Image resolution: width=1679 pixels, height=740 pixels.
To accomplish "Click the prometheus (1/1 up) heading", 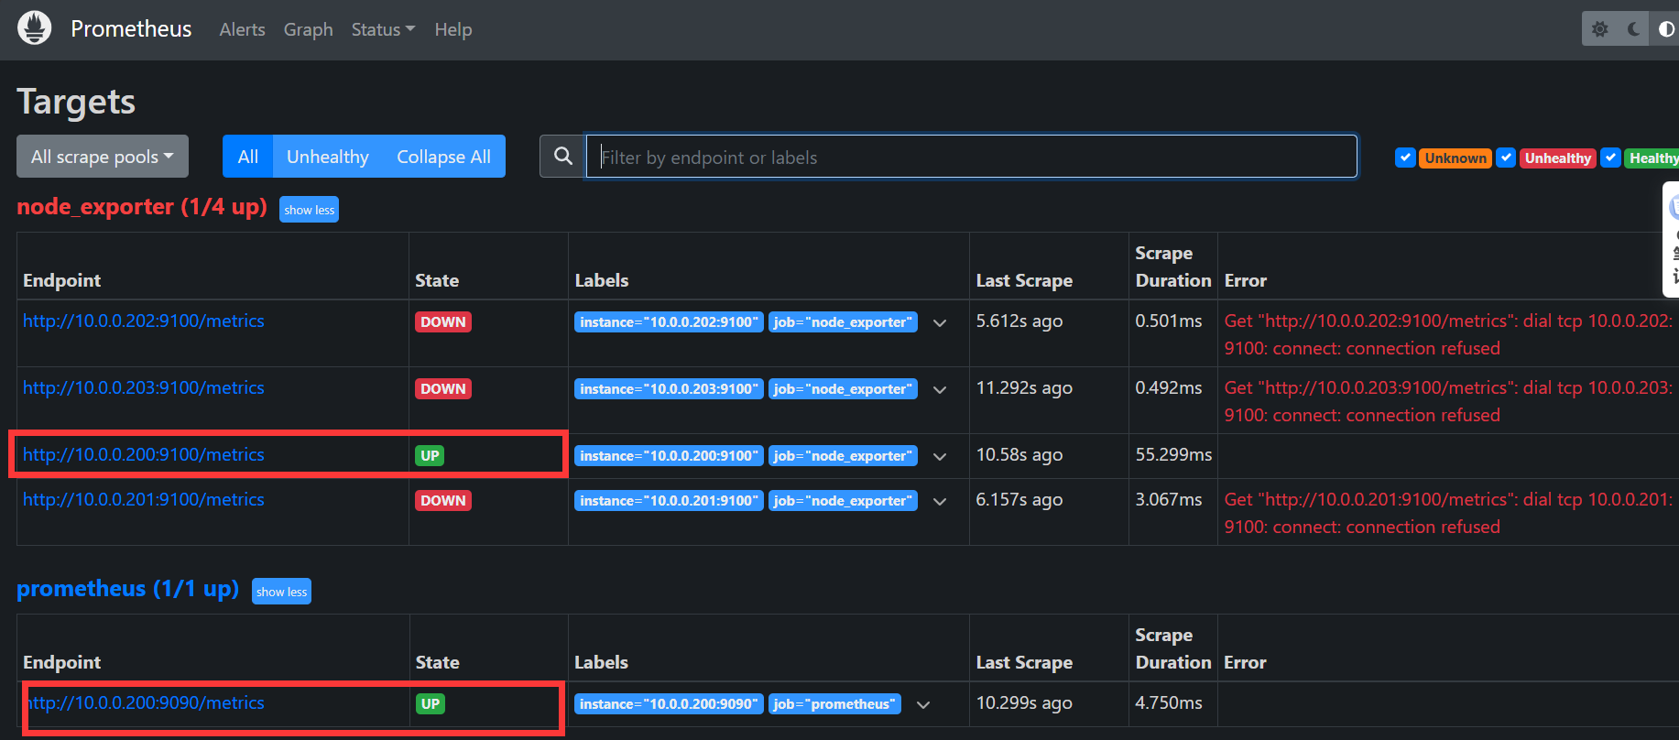I will coord(128,588).
